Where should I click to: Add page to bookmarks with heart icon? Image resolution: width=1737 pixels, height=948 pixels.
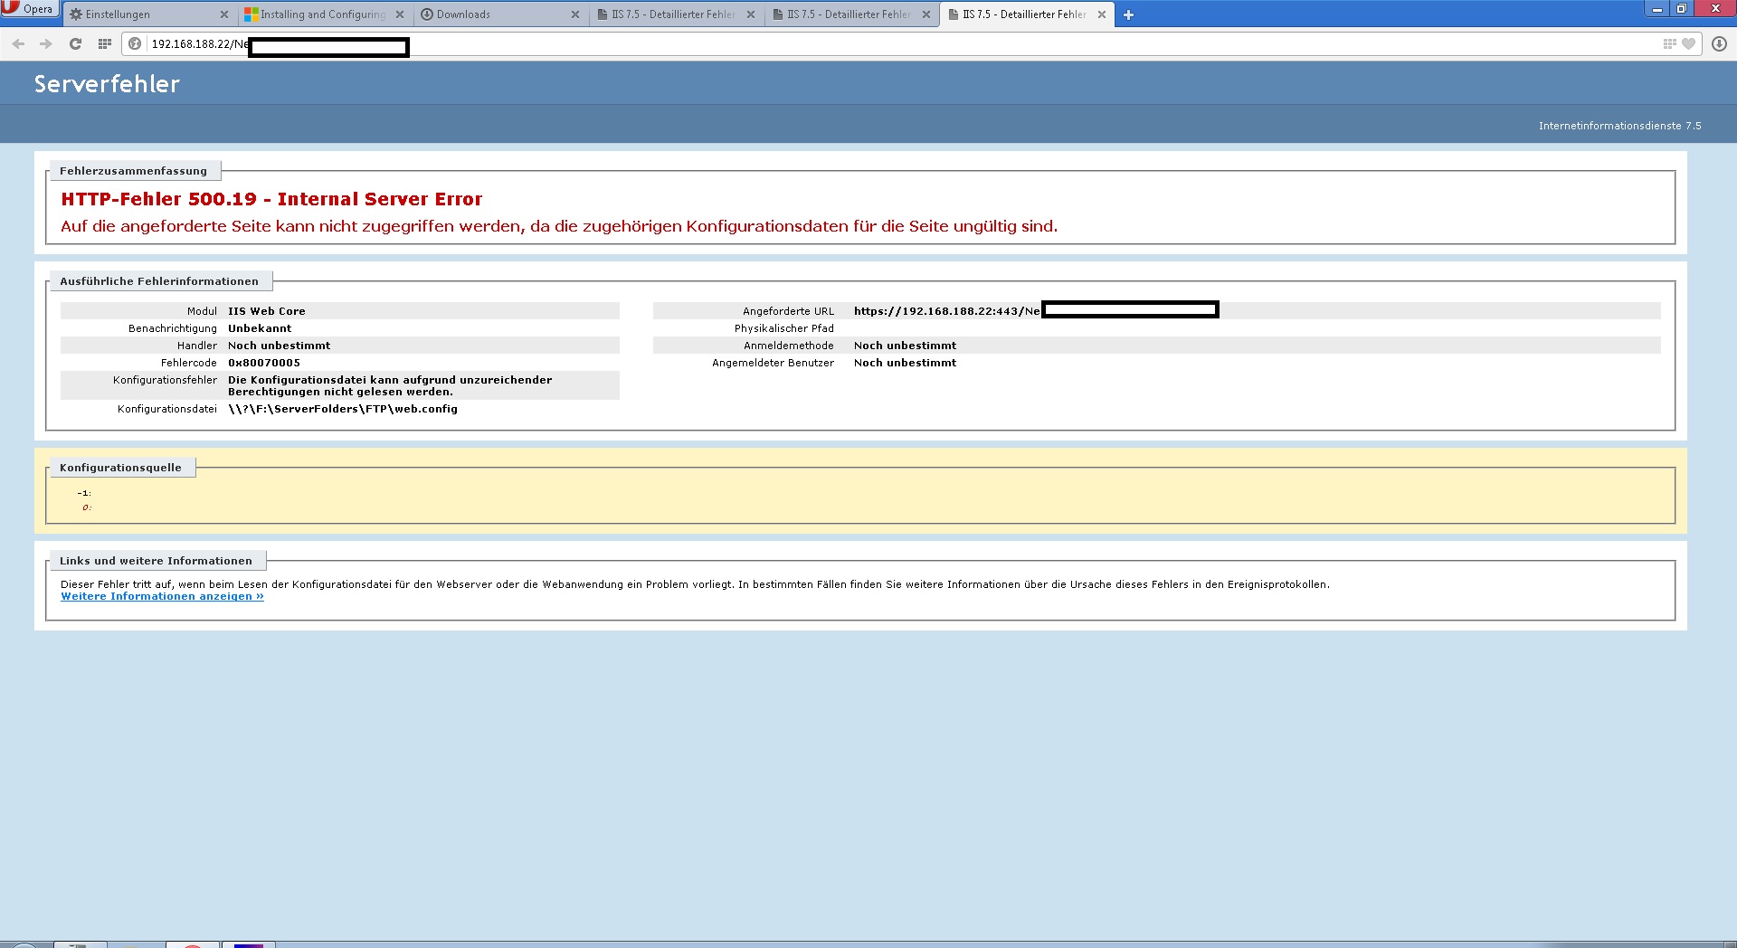click(x=1688, y=43)
